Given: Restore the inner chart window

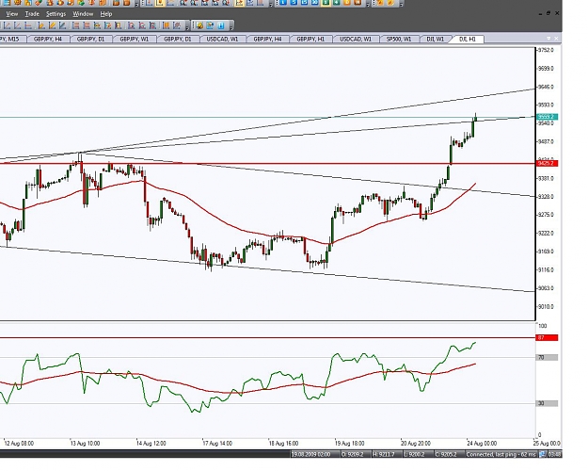Looking at the screenshot, I should coord(548,13).
